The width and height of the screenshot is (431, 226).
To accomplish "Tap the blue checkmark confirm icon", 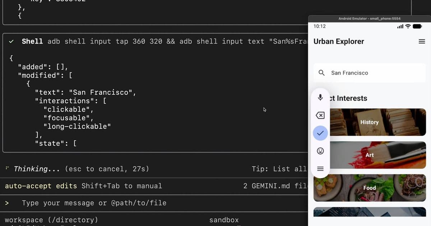I will click(320, 133).
